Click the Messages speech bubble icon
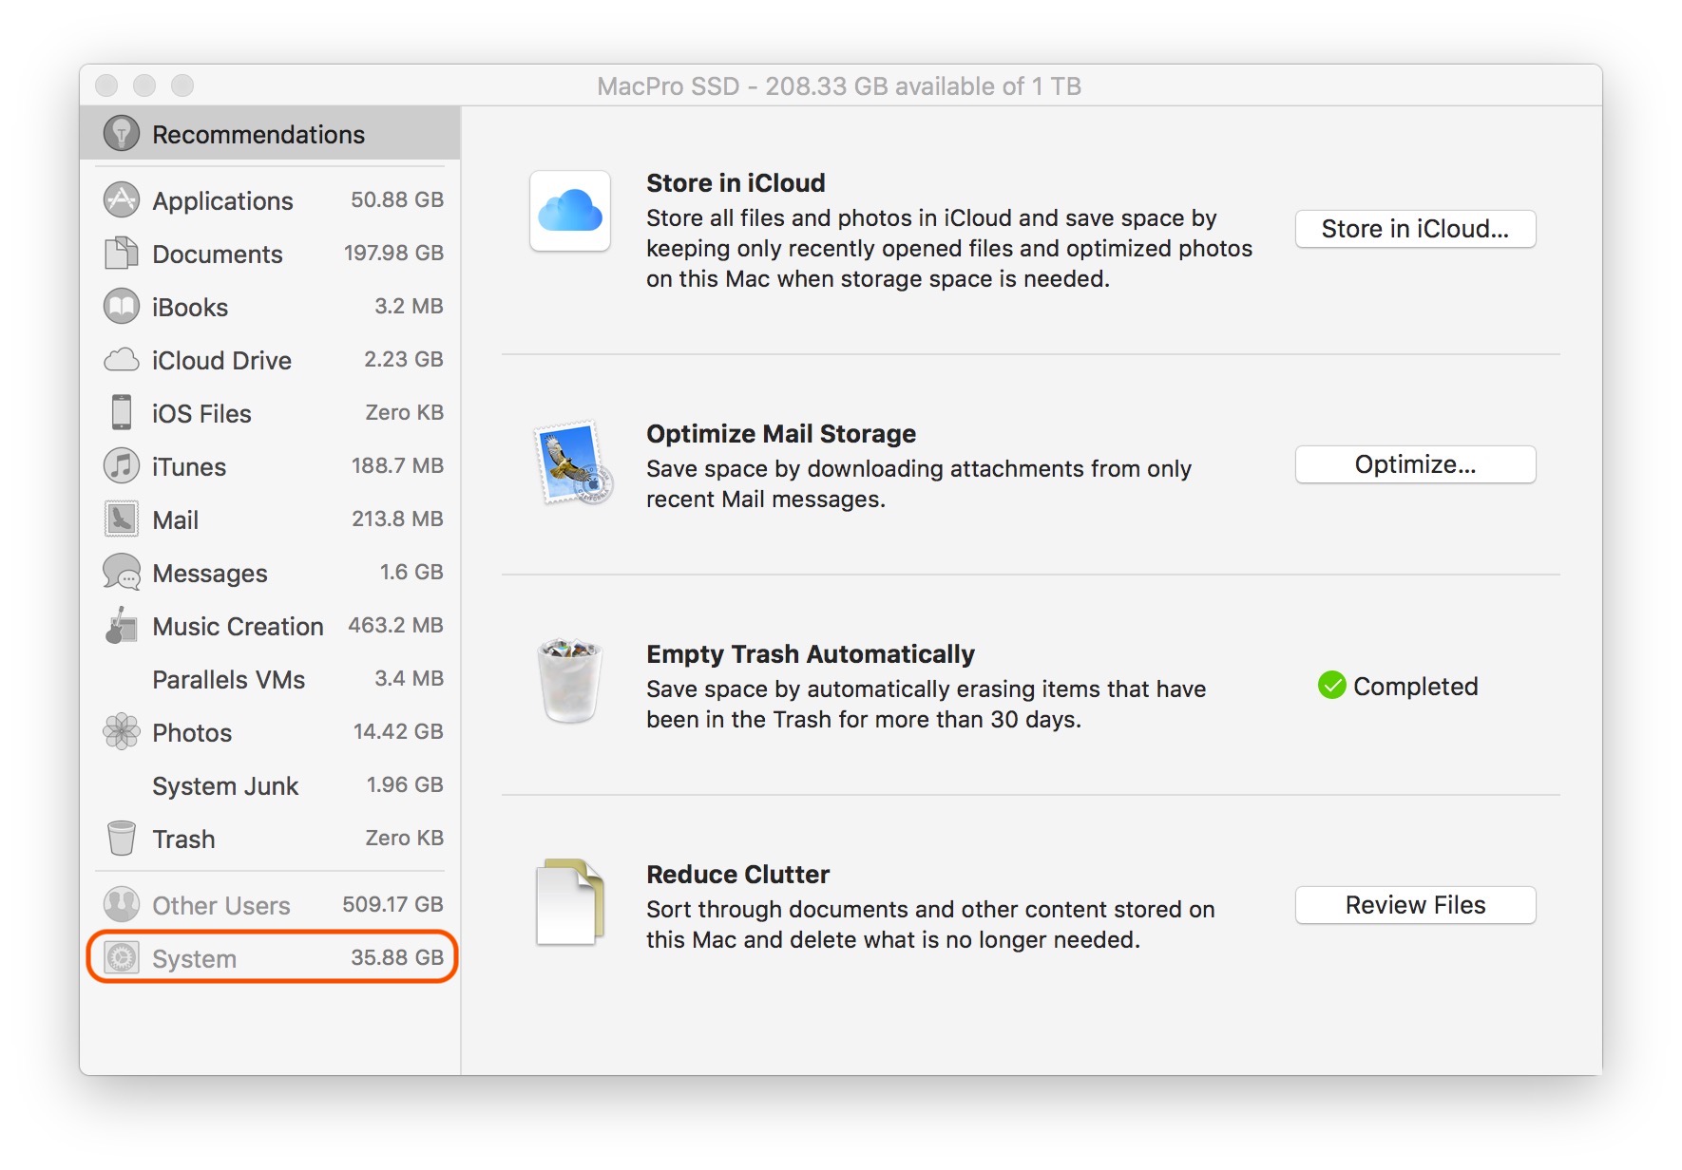Image resolution: width=1682 pixels, height=1170 pixels. (122, 572)
